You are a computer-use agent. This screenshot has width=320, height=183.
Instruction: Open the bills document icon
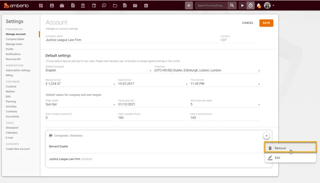pyautogui.click(x=73, y=6)
